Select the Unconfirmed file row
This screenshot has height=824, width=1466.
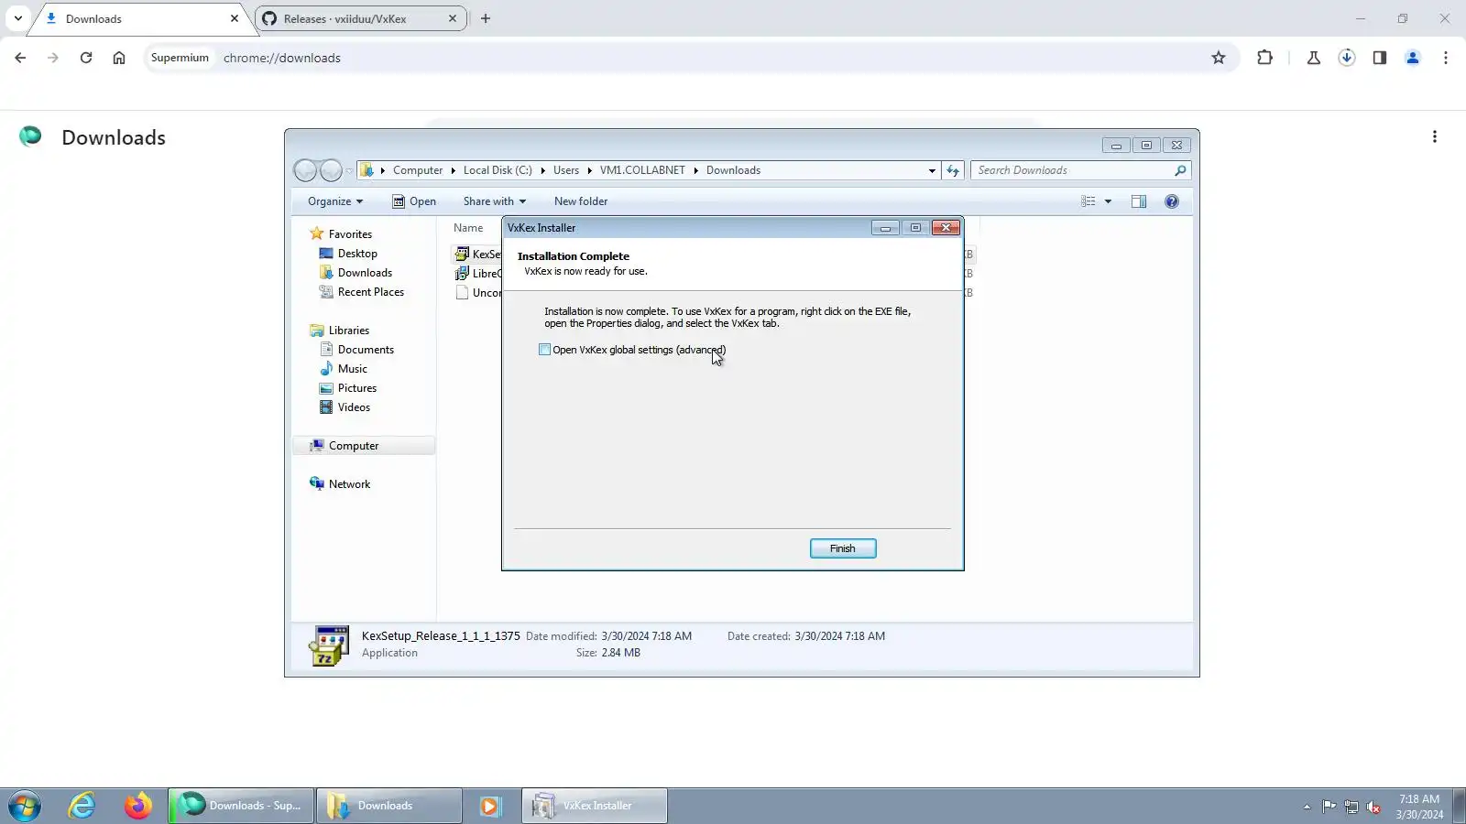point(478,293)
